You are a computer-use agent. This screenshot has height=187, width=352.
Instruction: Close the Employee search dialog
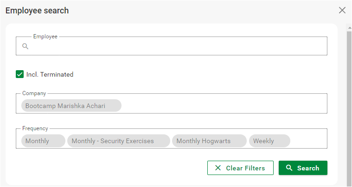pos(342,10)
